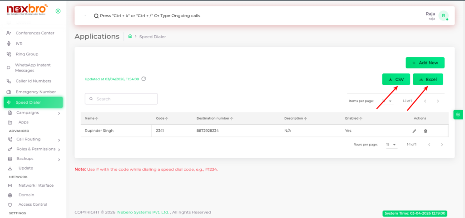465x218 pixels.
Task: Click the home icon in the breadcrumb
Action: click(x=130, y=36)
